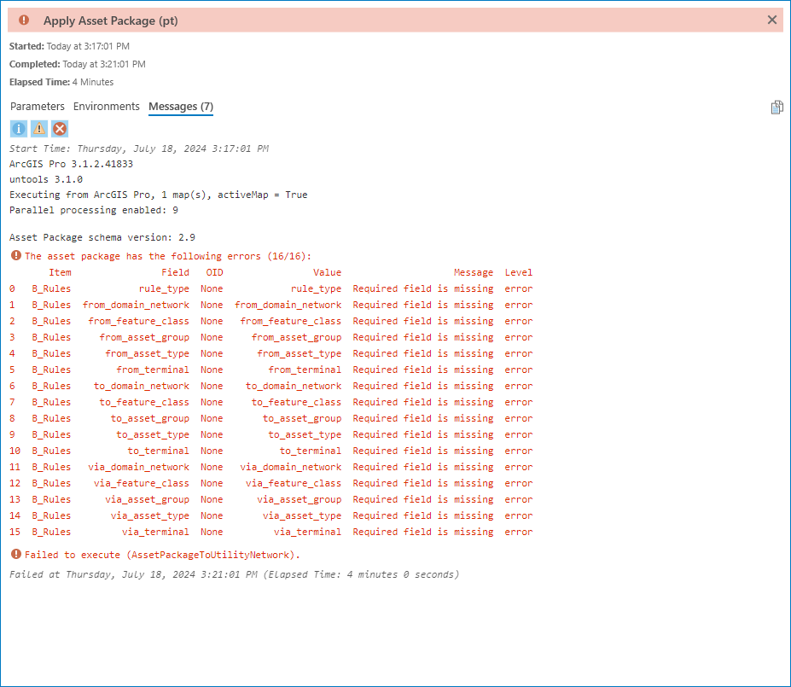Toggle the error messages filter
This screenshot has height=687, width=791.
point(59,128)
